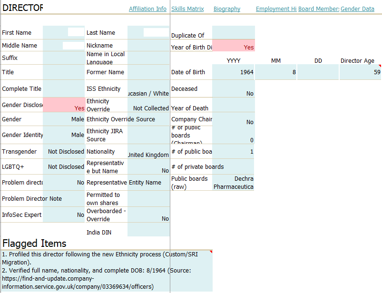
Task: Select the Duplicate Of value cell
Action: 234,32
